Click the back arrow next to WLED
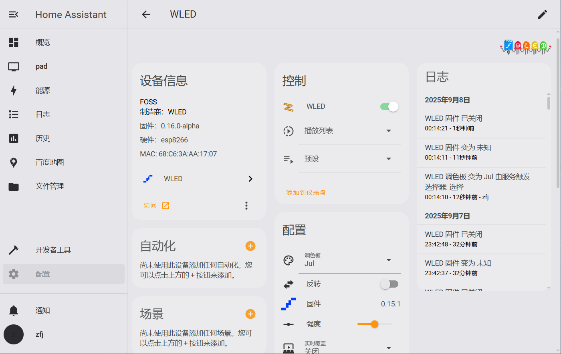Viewport: 561px width, 354px height. [146, 14]
